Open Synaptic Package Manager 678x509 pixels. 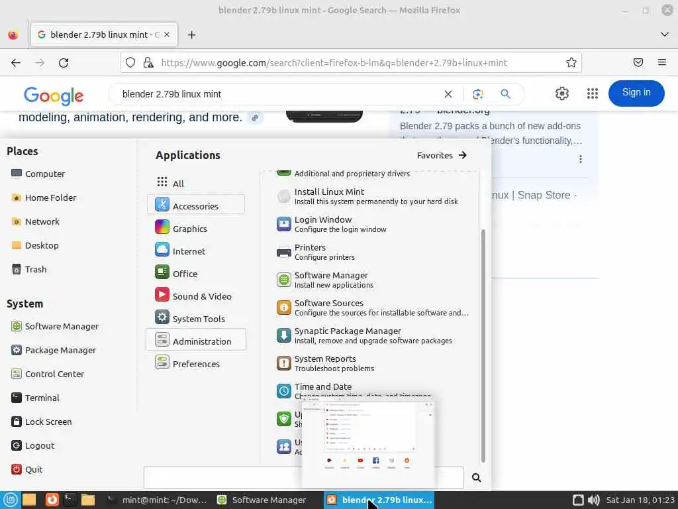click(364, 335)
